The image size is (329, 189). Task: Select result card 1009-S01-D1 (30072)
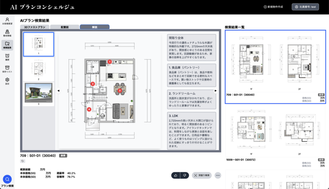point(275,137)
